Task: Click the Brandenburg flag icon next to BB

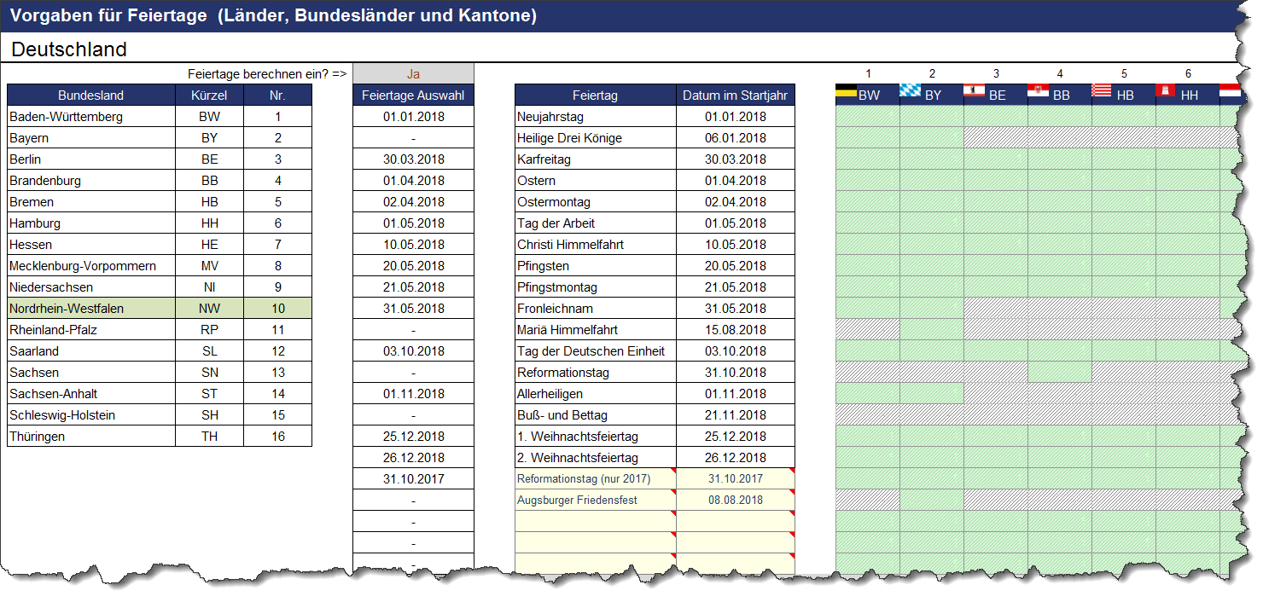Action: (x=1038, y=90)
